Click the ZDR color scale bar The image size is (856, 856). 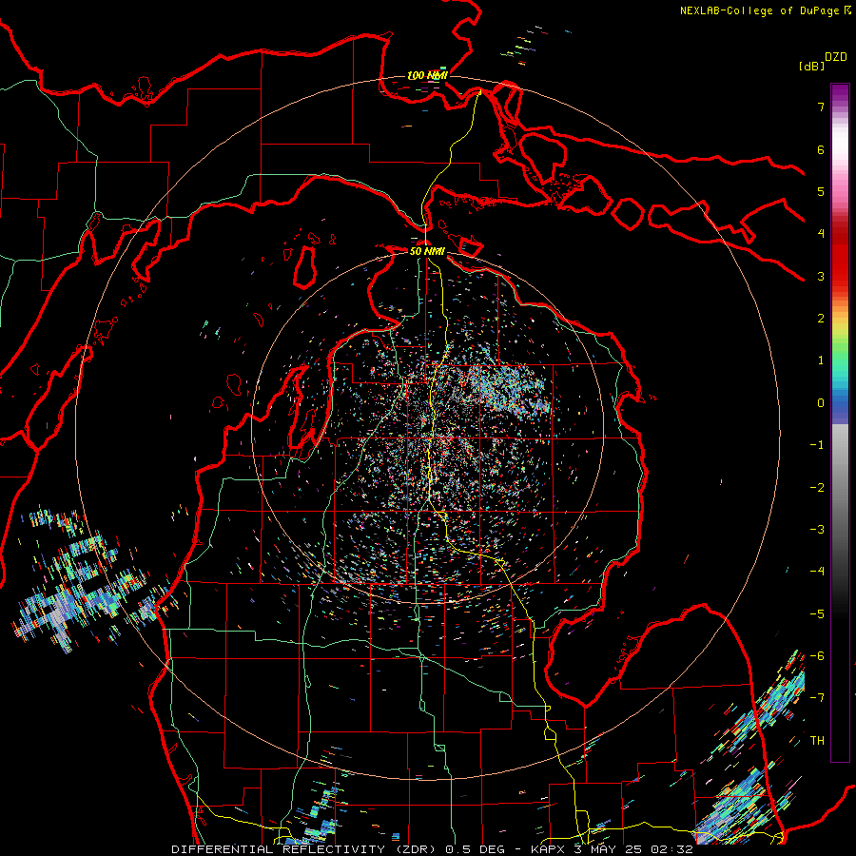tap(840, 422)
